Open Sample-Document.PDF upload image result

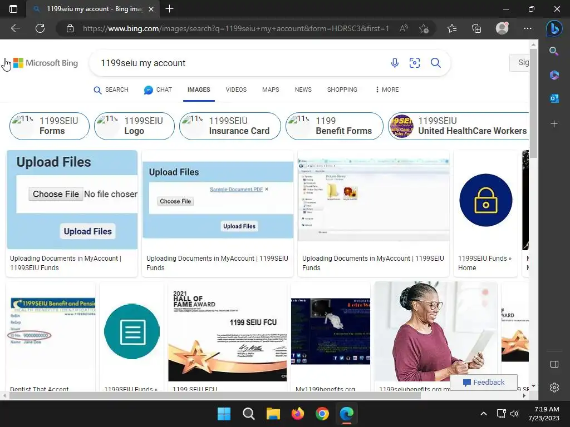218,200
